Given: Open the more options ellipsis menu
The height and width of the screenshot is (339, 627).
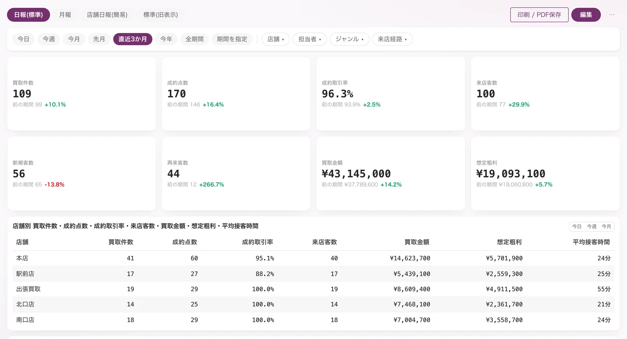Looking at the screenshot, I should point(612,15).
